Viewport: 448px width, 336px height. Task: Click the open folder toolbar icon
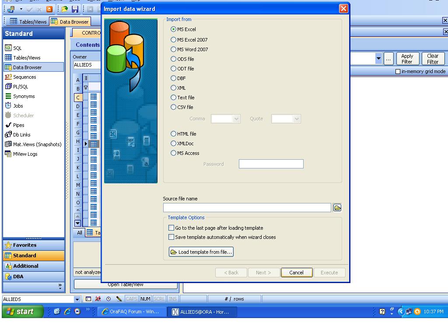pos(65,9)
